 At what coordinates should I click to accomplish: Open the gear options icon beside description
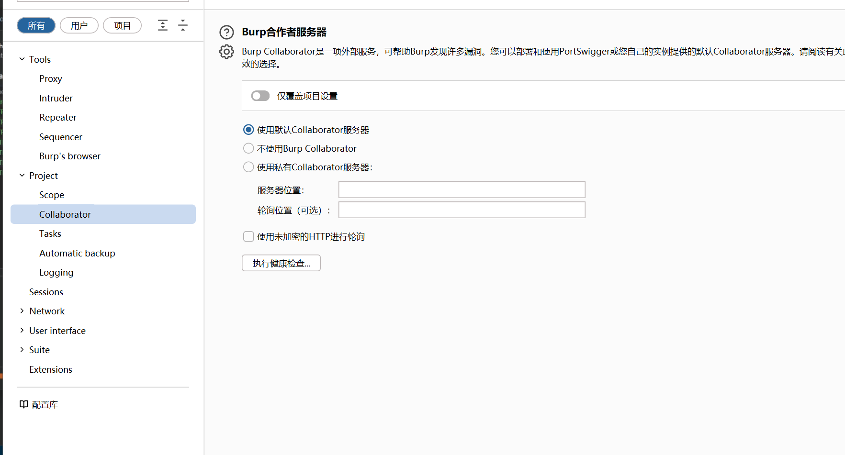(226, 52)
